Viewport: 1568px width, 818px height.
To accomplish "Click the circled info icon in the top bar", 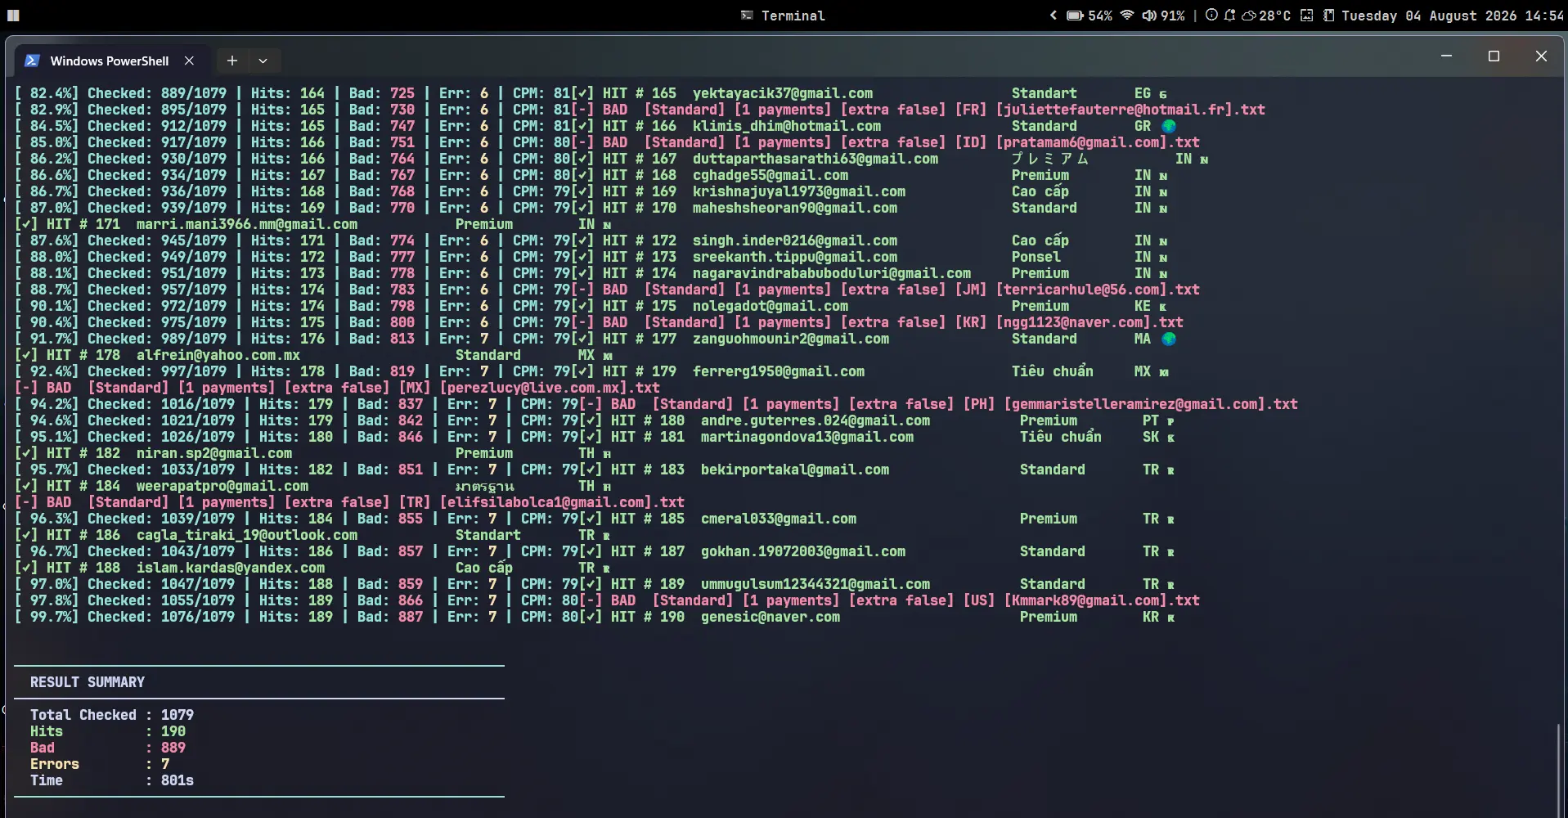I will click(x=1211, y=16).
